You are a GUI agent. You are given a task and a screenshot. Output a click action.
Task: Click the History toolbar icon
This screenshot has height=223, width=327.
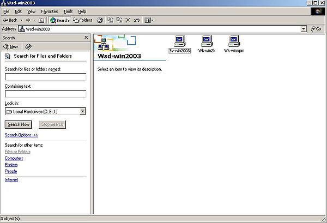point(100,20)
